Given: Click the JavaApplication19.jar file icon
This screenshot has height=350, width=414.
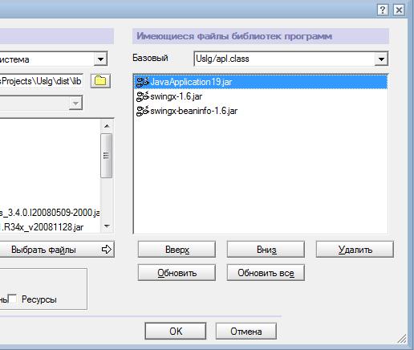Looking at the screenshot, I should coord(143,82).
